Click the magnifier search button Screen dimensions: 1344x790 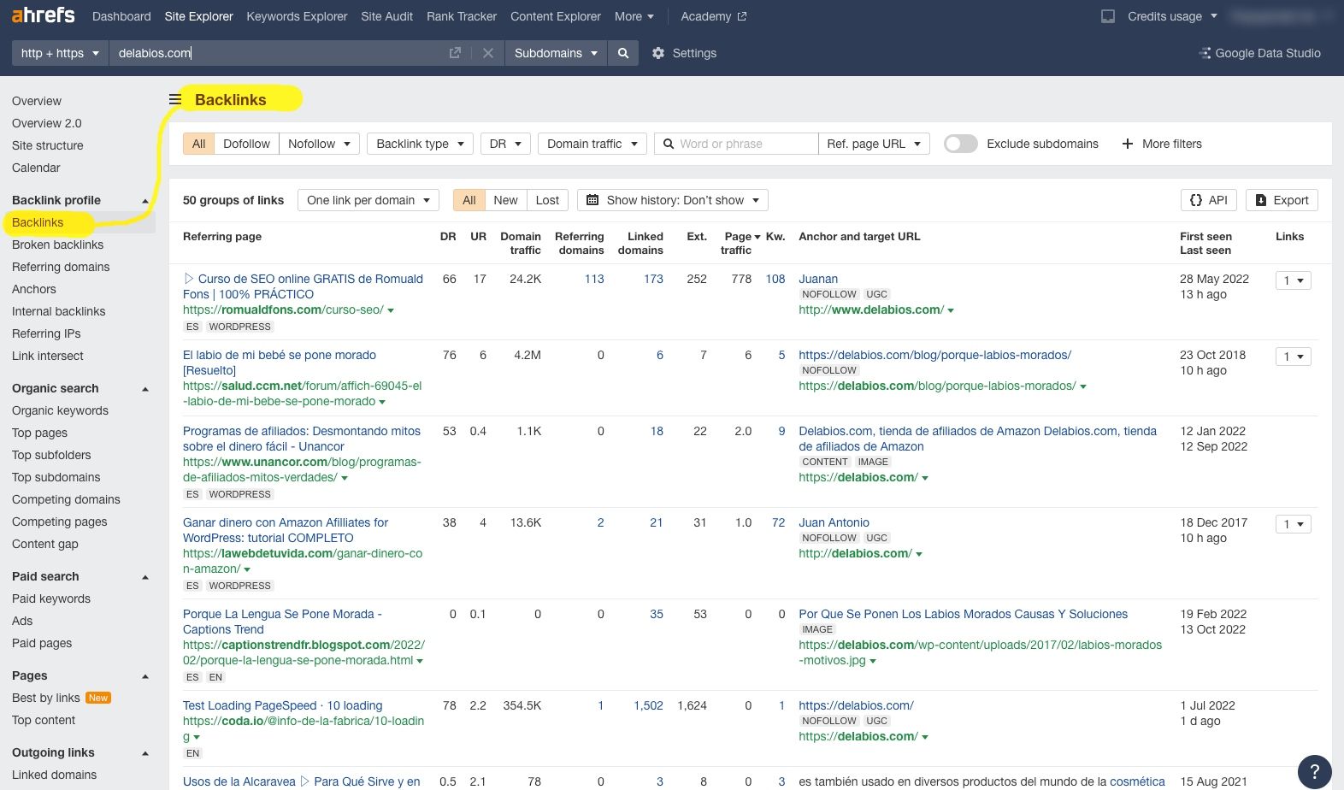pos(623,53)
